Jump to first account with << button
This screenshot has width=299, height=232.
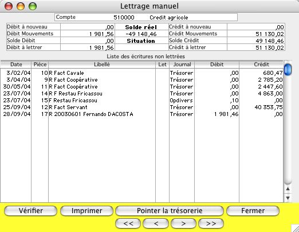coord(128,223)
